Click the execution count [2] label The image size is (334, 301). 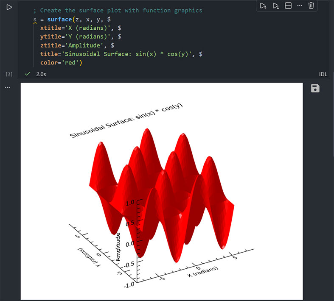[9, 74]
